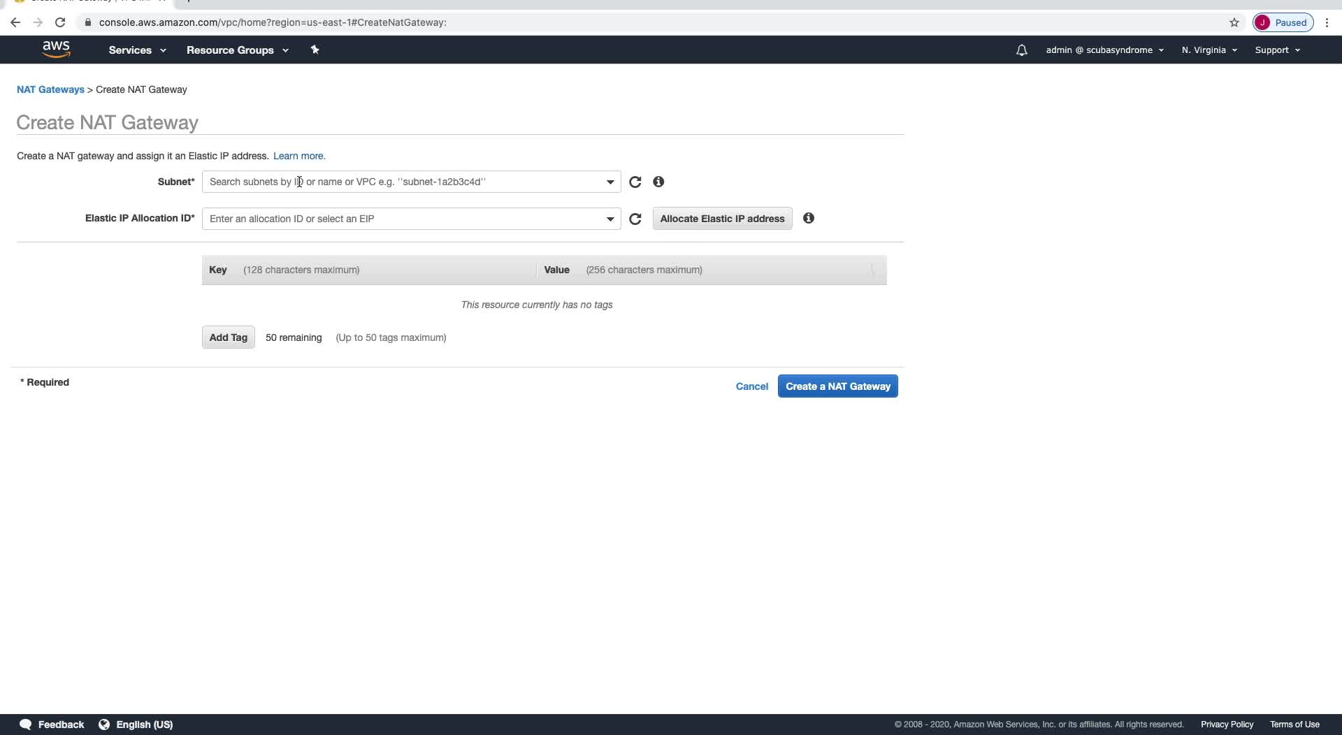Screen dimensions: 1342x735
Task: Click the pin shortcuts icon in navbar
Action: [x=315, y=50]
